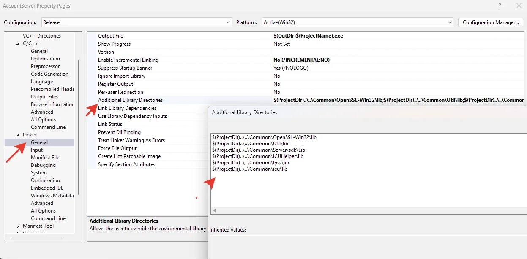Select the Manifest File tree item
The width and height of the screenshot is (527, 259).
(x=45, y=158)
